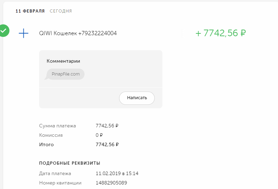Click the Комментарии heading
The height and width of the screenshot is (189, 278).
(63, 61)
